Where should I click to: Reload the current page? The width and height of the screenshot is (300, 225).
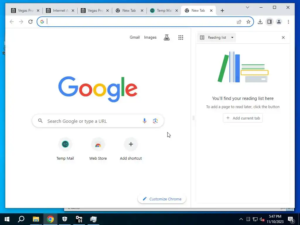30,22
